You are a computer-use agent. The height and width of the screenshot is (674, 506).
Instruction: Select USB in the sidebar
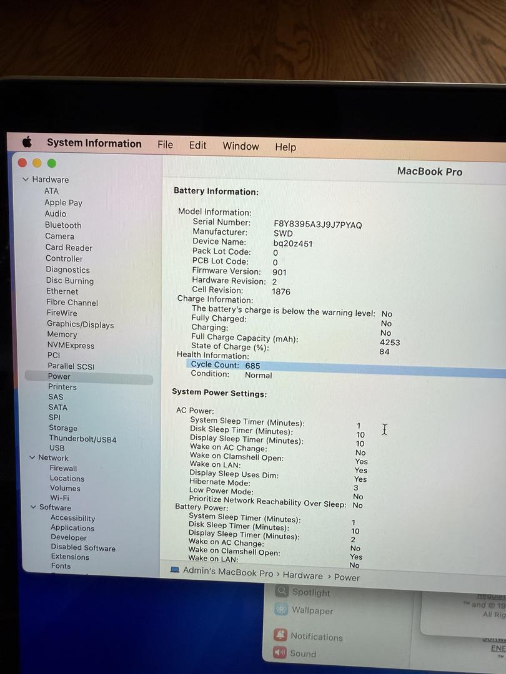(x=57, y=448)
